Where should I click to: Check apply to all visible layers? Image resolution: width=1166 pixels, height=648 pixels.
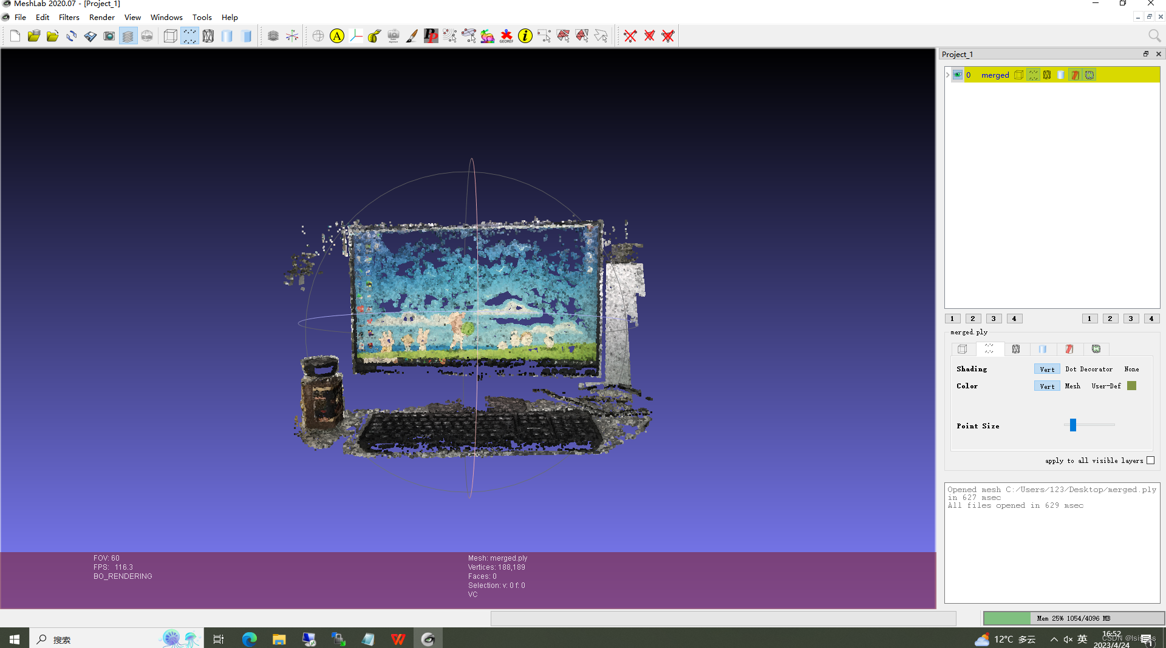pos(1150,461)
